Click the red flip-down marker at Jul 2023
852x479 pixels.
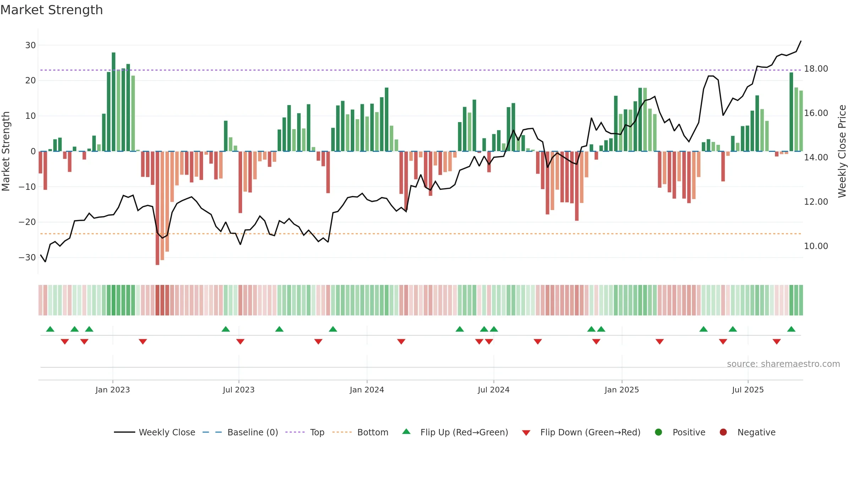[240, 341]
